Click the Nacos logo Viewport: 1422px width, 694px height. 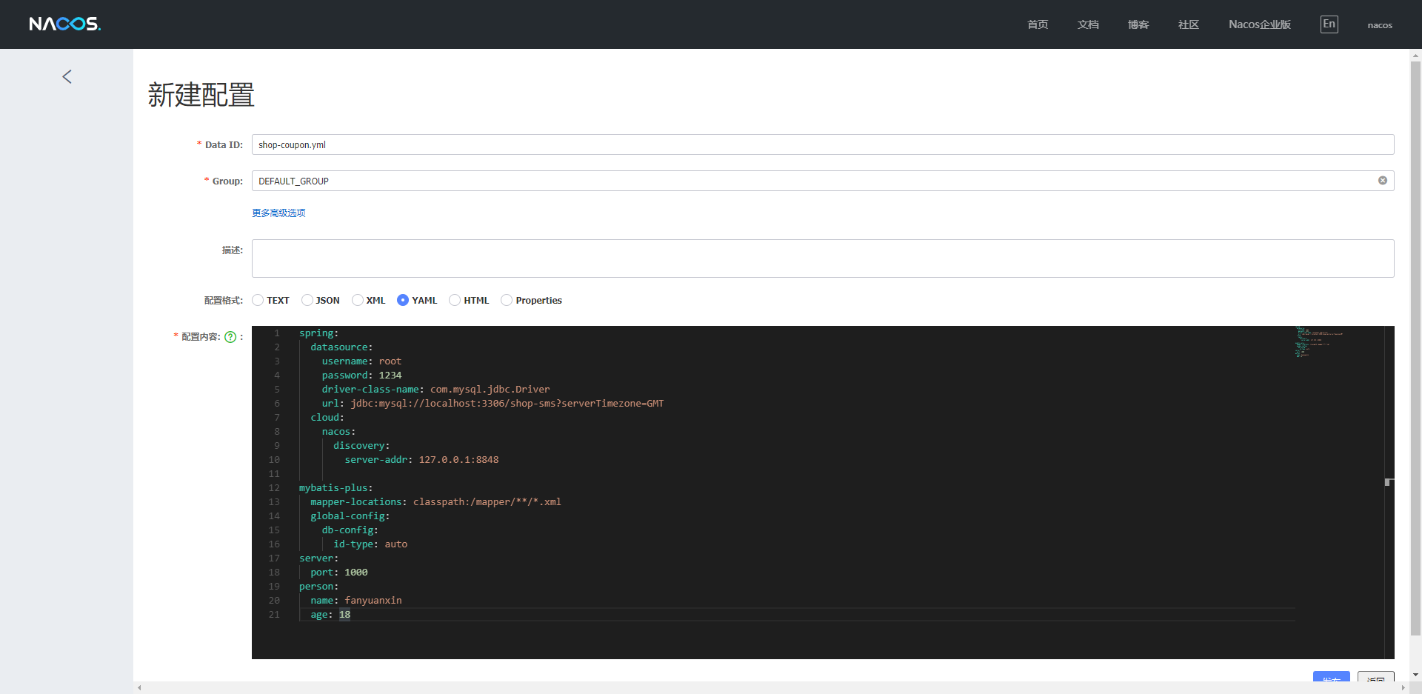(x=64, y=24)
